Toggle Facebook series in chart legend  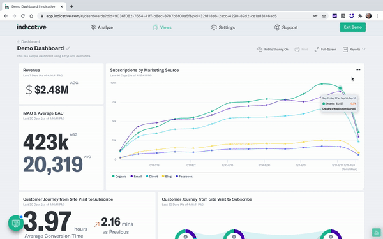pos(184,177)
